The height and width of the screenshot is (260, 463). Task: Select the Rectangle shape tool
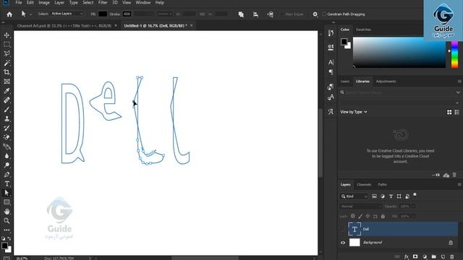7,202
